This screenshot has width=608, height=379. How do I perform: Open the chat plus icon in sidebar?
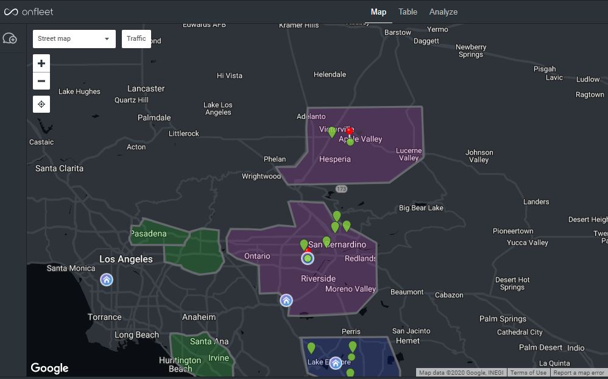(x=10, y=39)
